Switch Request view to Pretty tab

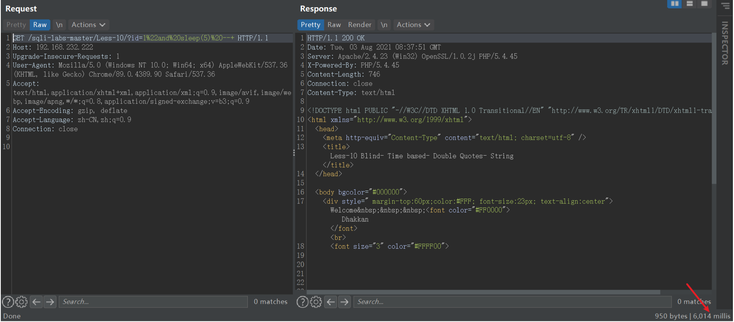coord(16,25)
